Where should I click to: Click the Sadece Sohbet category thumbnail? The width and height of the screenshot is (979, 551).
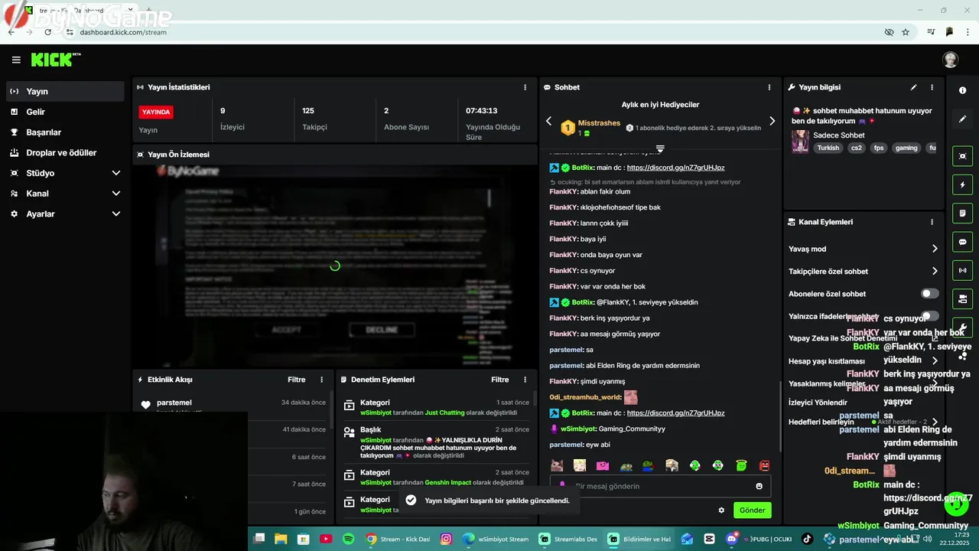click(800, 142)
